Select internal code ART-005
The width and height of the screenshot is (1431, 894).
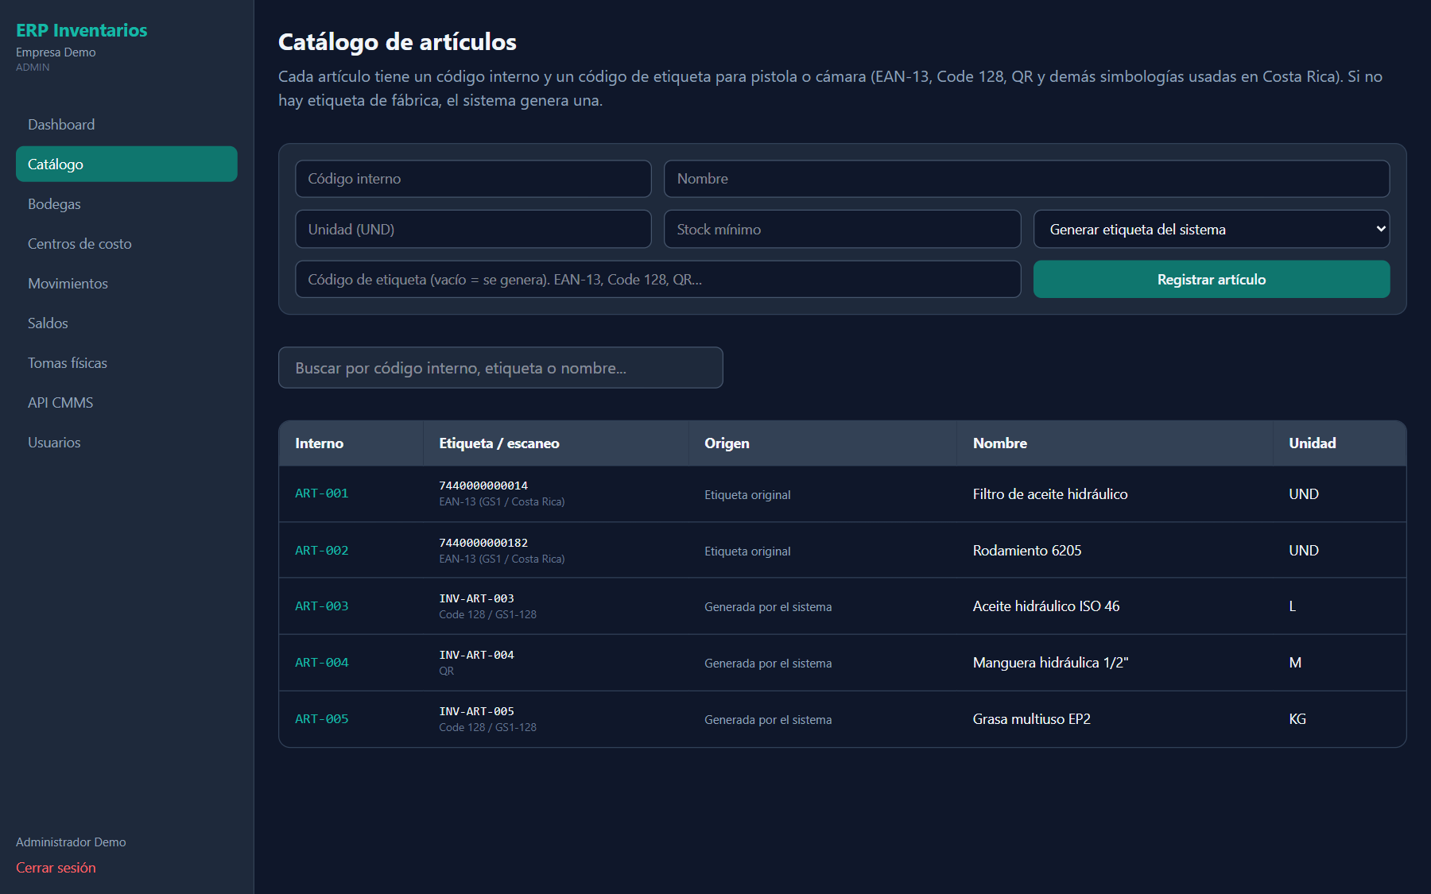[321, 719]
